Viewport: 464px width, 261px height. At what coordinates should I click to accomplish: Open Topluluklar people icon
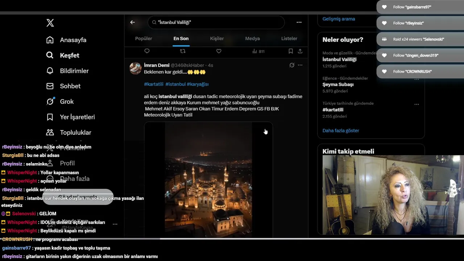[50, 132]
